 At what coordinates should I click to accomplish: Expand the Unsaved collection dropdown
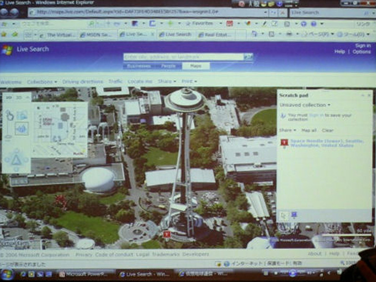point(305,105)
